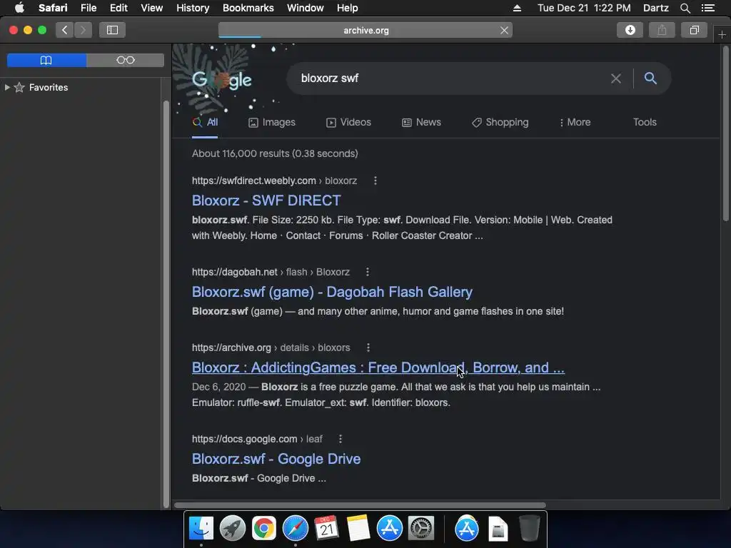
Task: Open the Bookmarks menu
Action: point(248,8)
